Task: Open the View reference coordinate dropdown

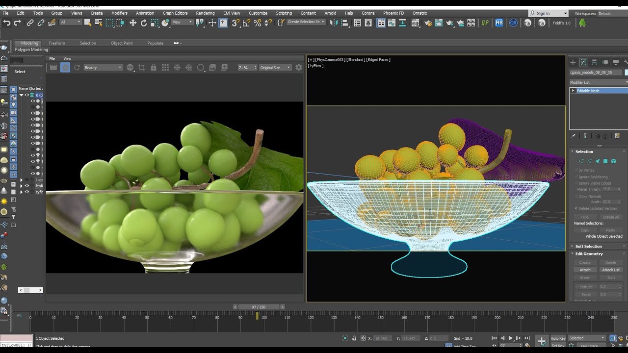Action: [x=182, y=22]
